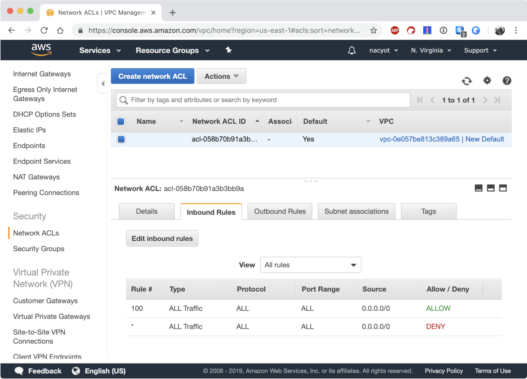The height and width of the screenshot is (379, 527).
Task: Open the Actions dropdown button
Action: 222,76
